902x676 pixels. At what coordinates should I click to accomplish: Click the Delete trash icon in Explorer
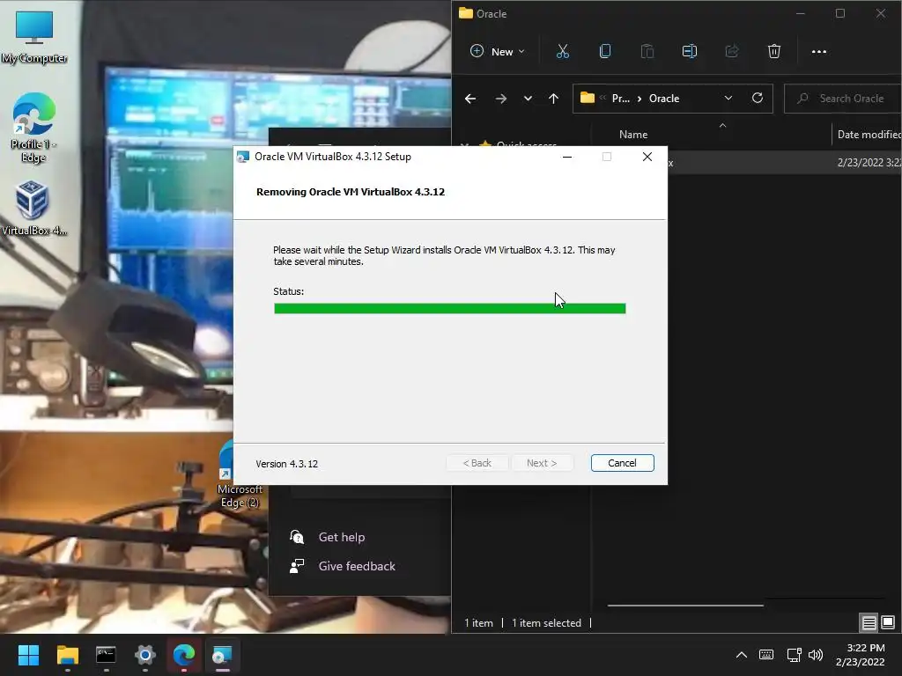pyautogui.click(x=774, y=52)
